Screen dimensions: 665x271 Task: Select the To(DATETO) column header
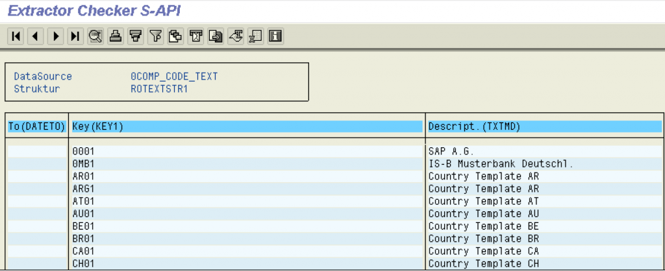[37, 126]
